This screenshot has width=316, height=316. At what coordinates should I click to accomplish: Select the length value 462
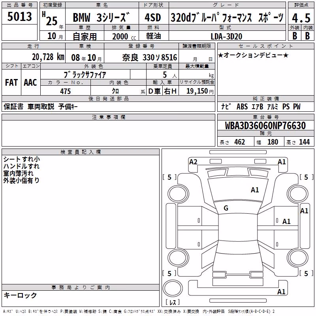240,142
